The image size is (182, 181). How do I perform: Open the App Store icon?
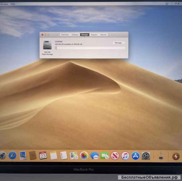tap(135, 156)
